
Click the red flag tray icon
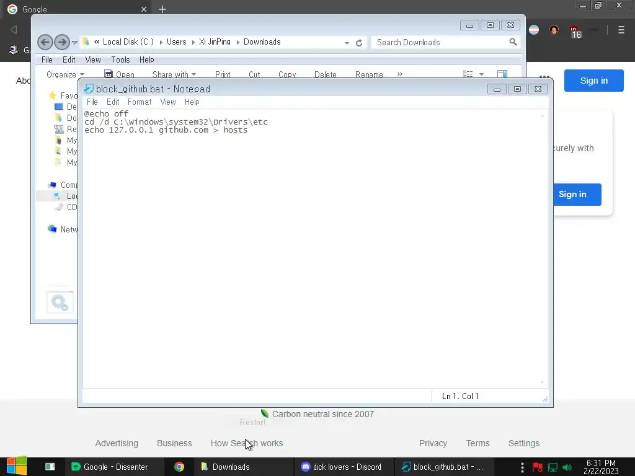click(x=538, y=467)
